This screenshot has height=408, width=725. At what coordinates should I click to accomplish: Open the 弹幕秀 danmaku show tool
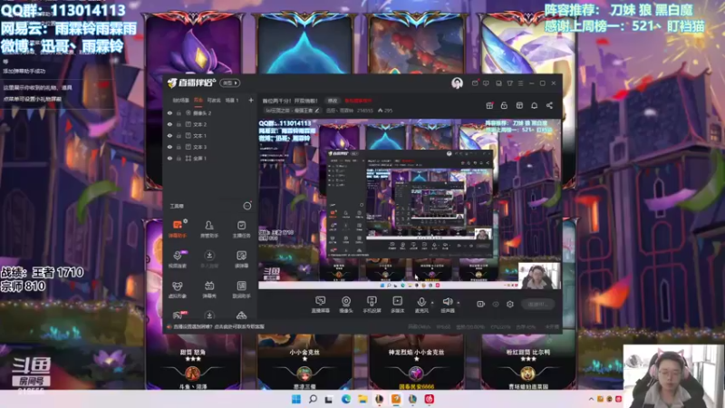coord(209,289)
